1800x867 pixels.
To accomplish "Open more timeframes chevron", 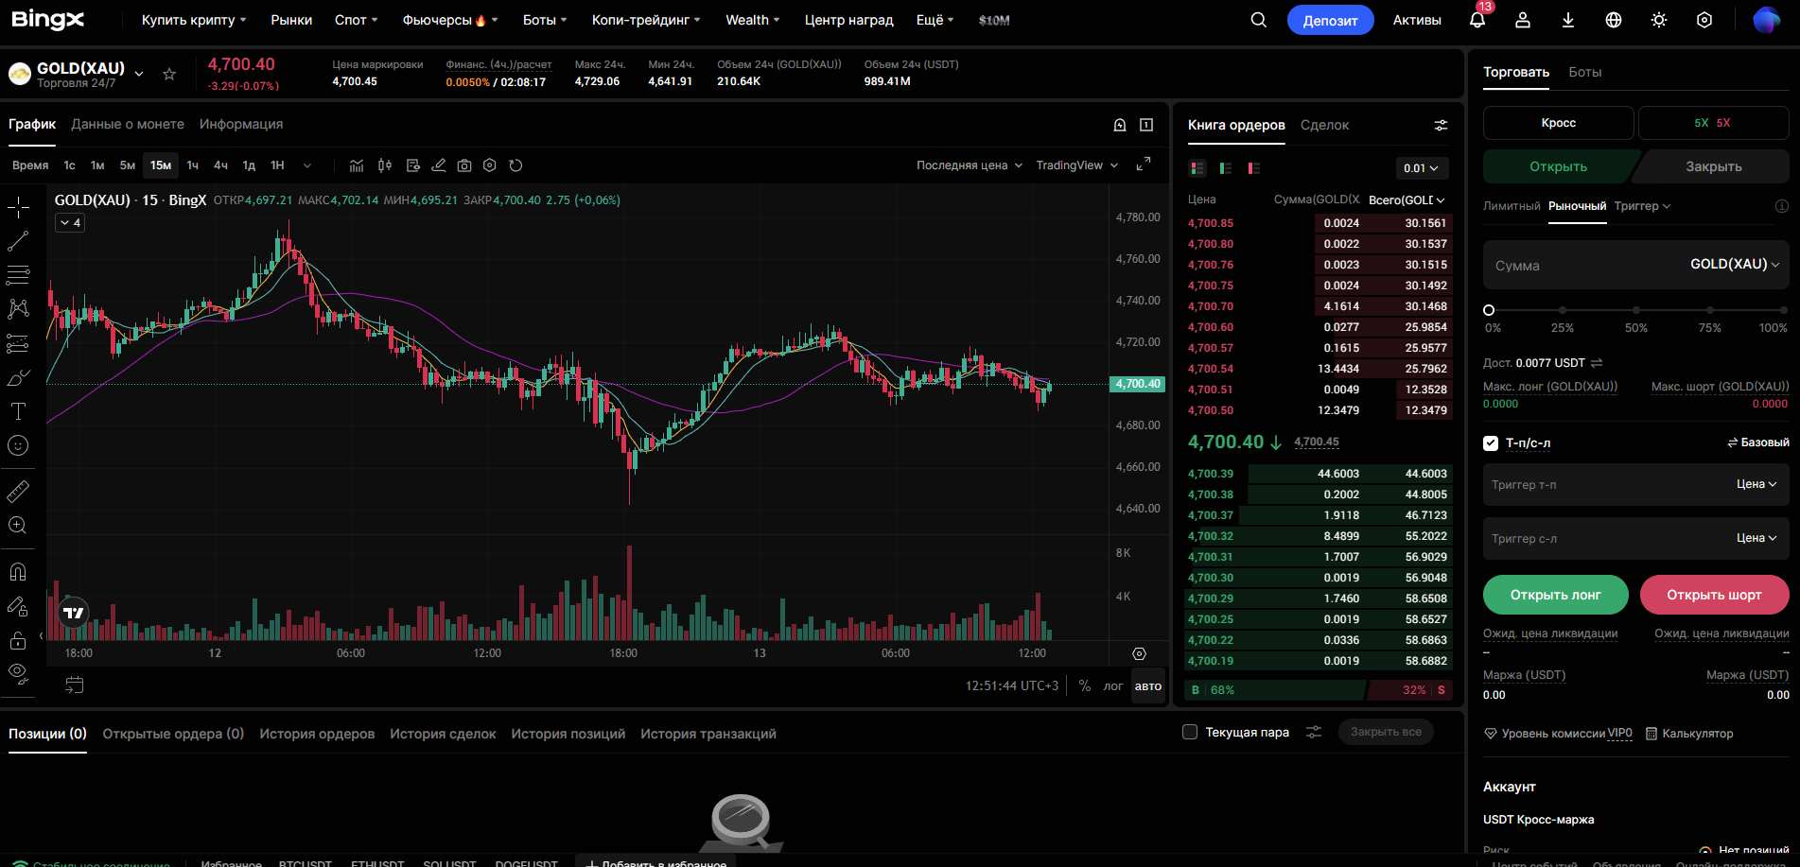I will 307,165.
